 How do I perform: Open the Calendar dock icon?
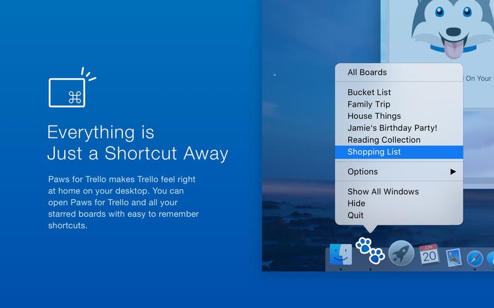(429, 254)
